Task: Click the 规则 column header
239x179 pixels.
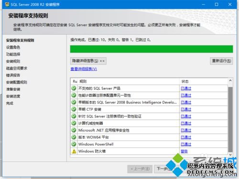Action: tap(83, 82)
